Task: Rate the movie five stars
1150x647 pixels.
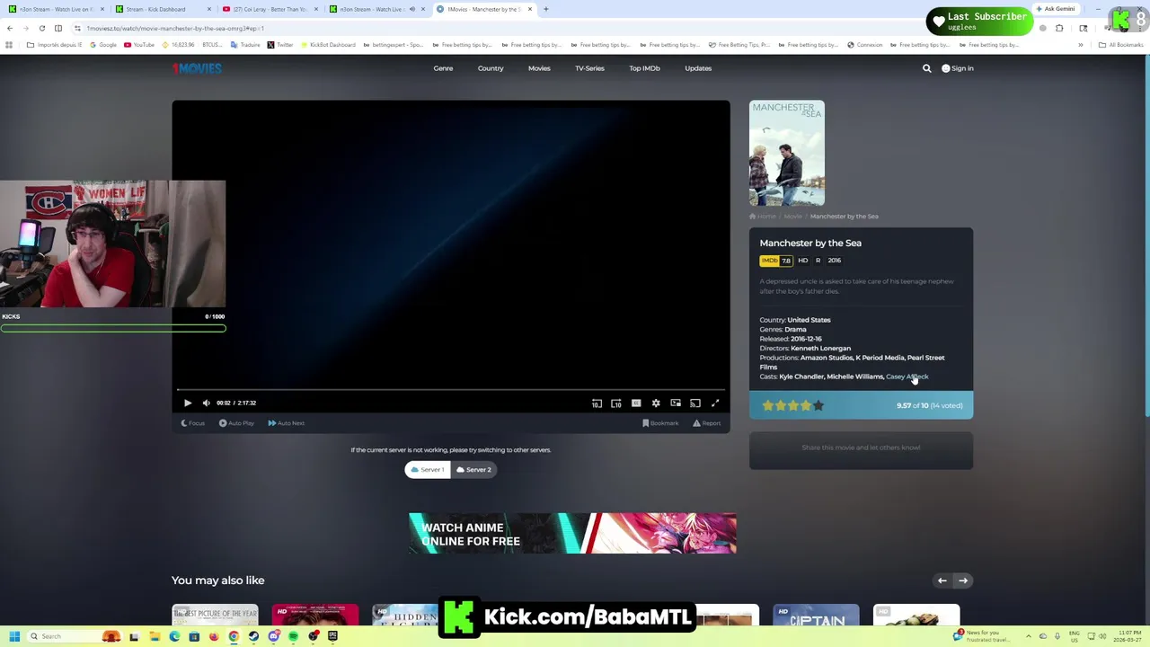Action: tap(818, 405)
